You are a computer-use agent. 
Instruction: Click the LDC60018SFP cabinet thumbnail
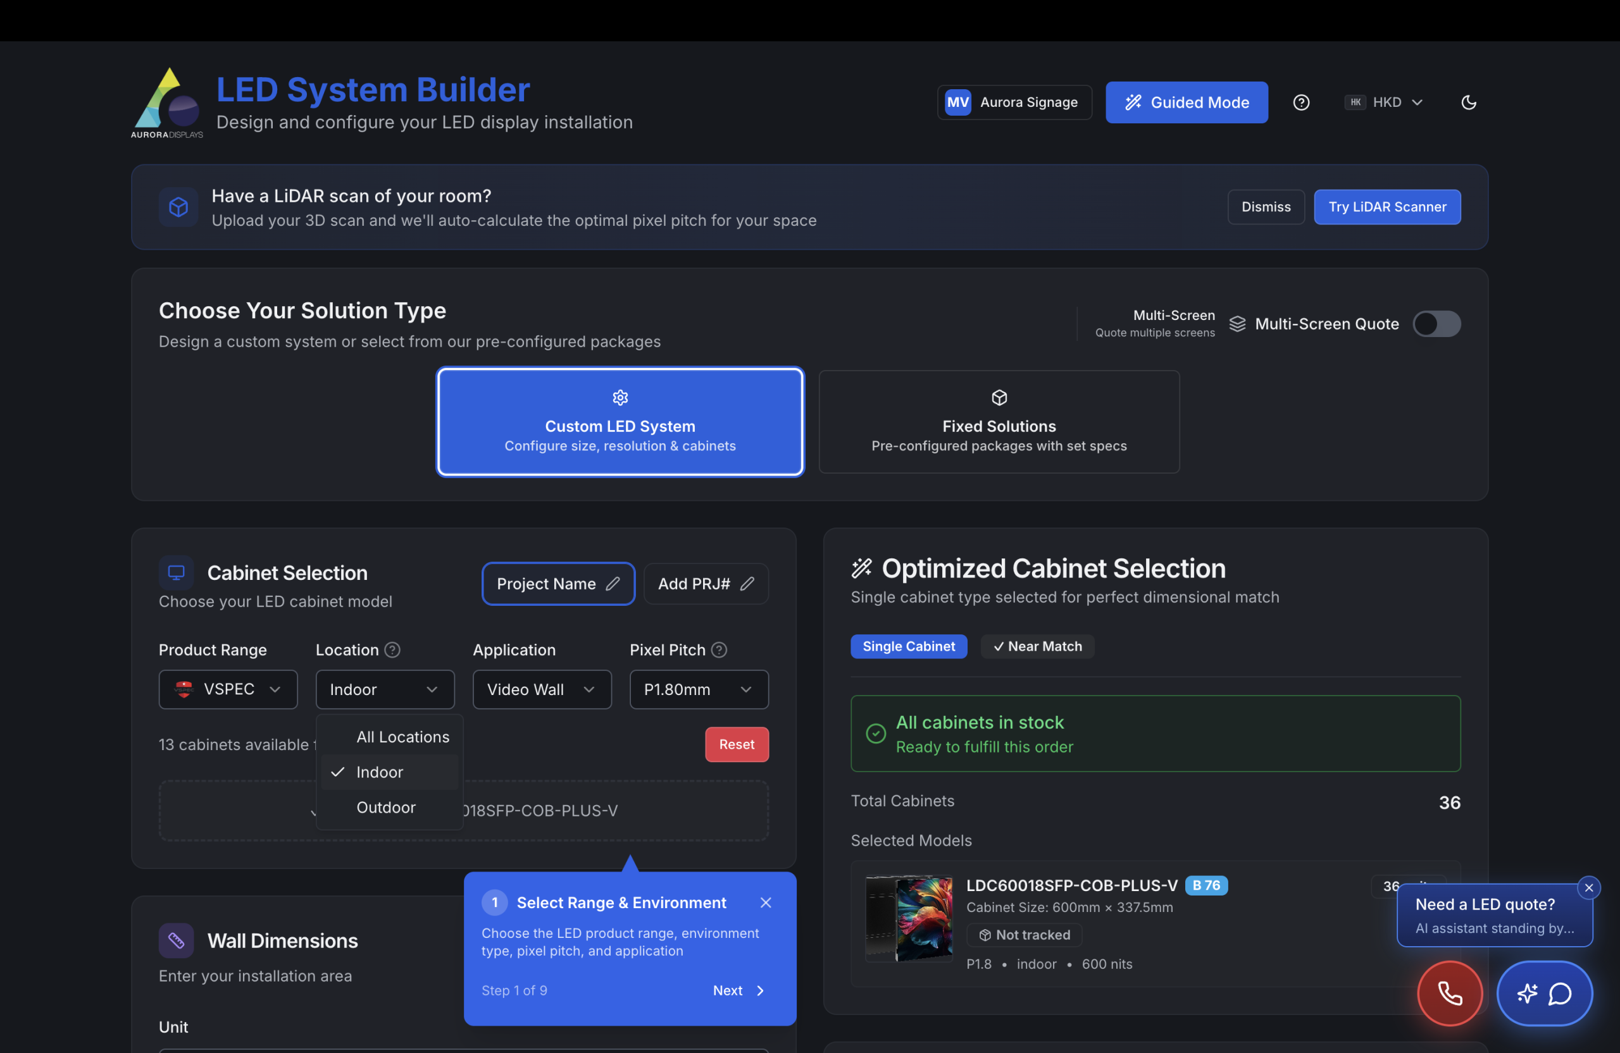[909, 918]
